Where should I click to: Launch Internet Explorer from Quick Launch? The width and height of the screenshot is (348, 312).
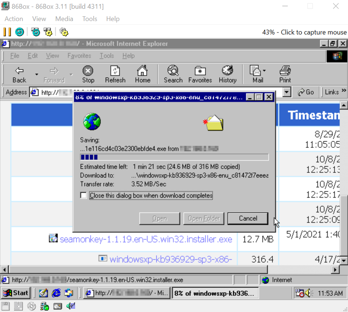pos(56,293)
